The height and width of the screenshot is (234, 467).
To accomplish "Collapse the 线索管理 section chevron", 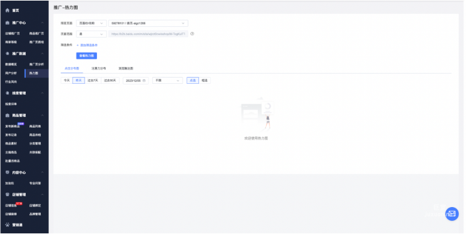I will pos(43,93).
